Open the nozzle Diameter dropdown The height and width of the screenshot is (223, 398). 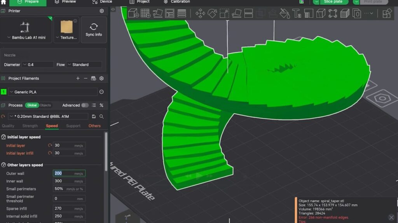[x=38, y=65]
